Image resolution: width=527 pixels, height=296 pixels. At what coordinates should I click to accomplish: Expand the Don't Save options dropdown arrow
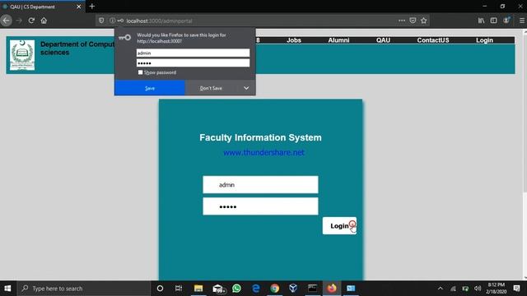tap(246, 88)
